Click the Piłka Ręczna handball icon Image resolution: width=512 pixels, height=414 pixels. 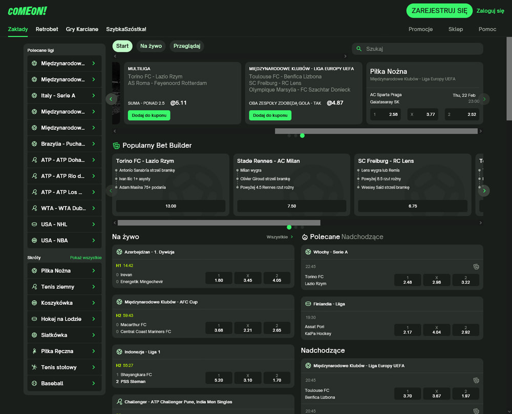(x=34, y=351)
